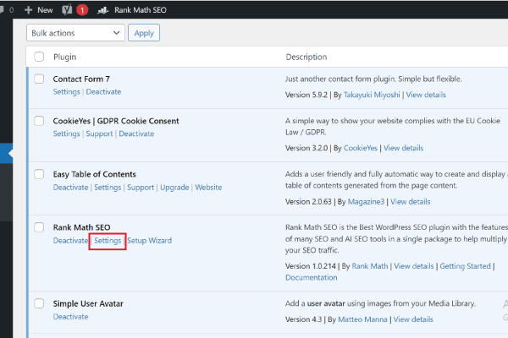The height and width of the screenshot is (338, 508).
Task: Open CookieYes plugin Support link
Action: click(99, 134)
